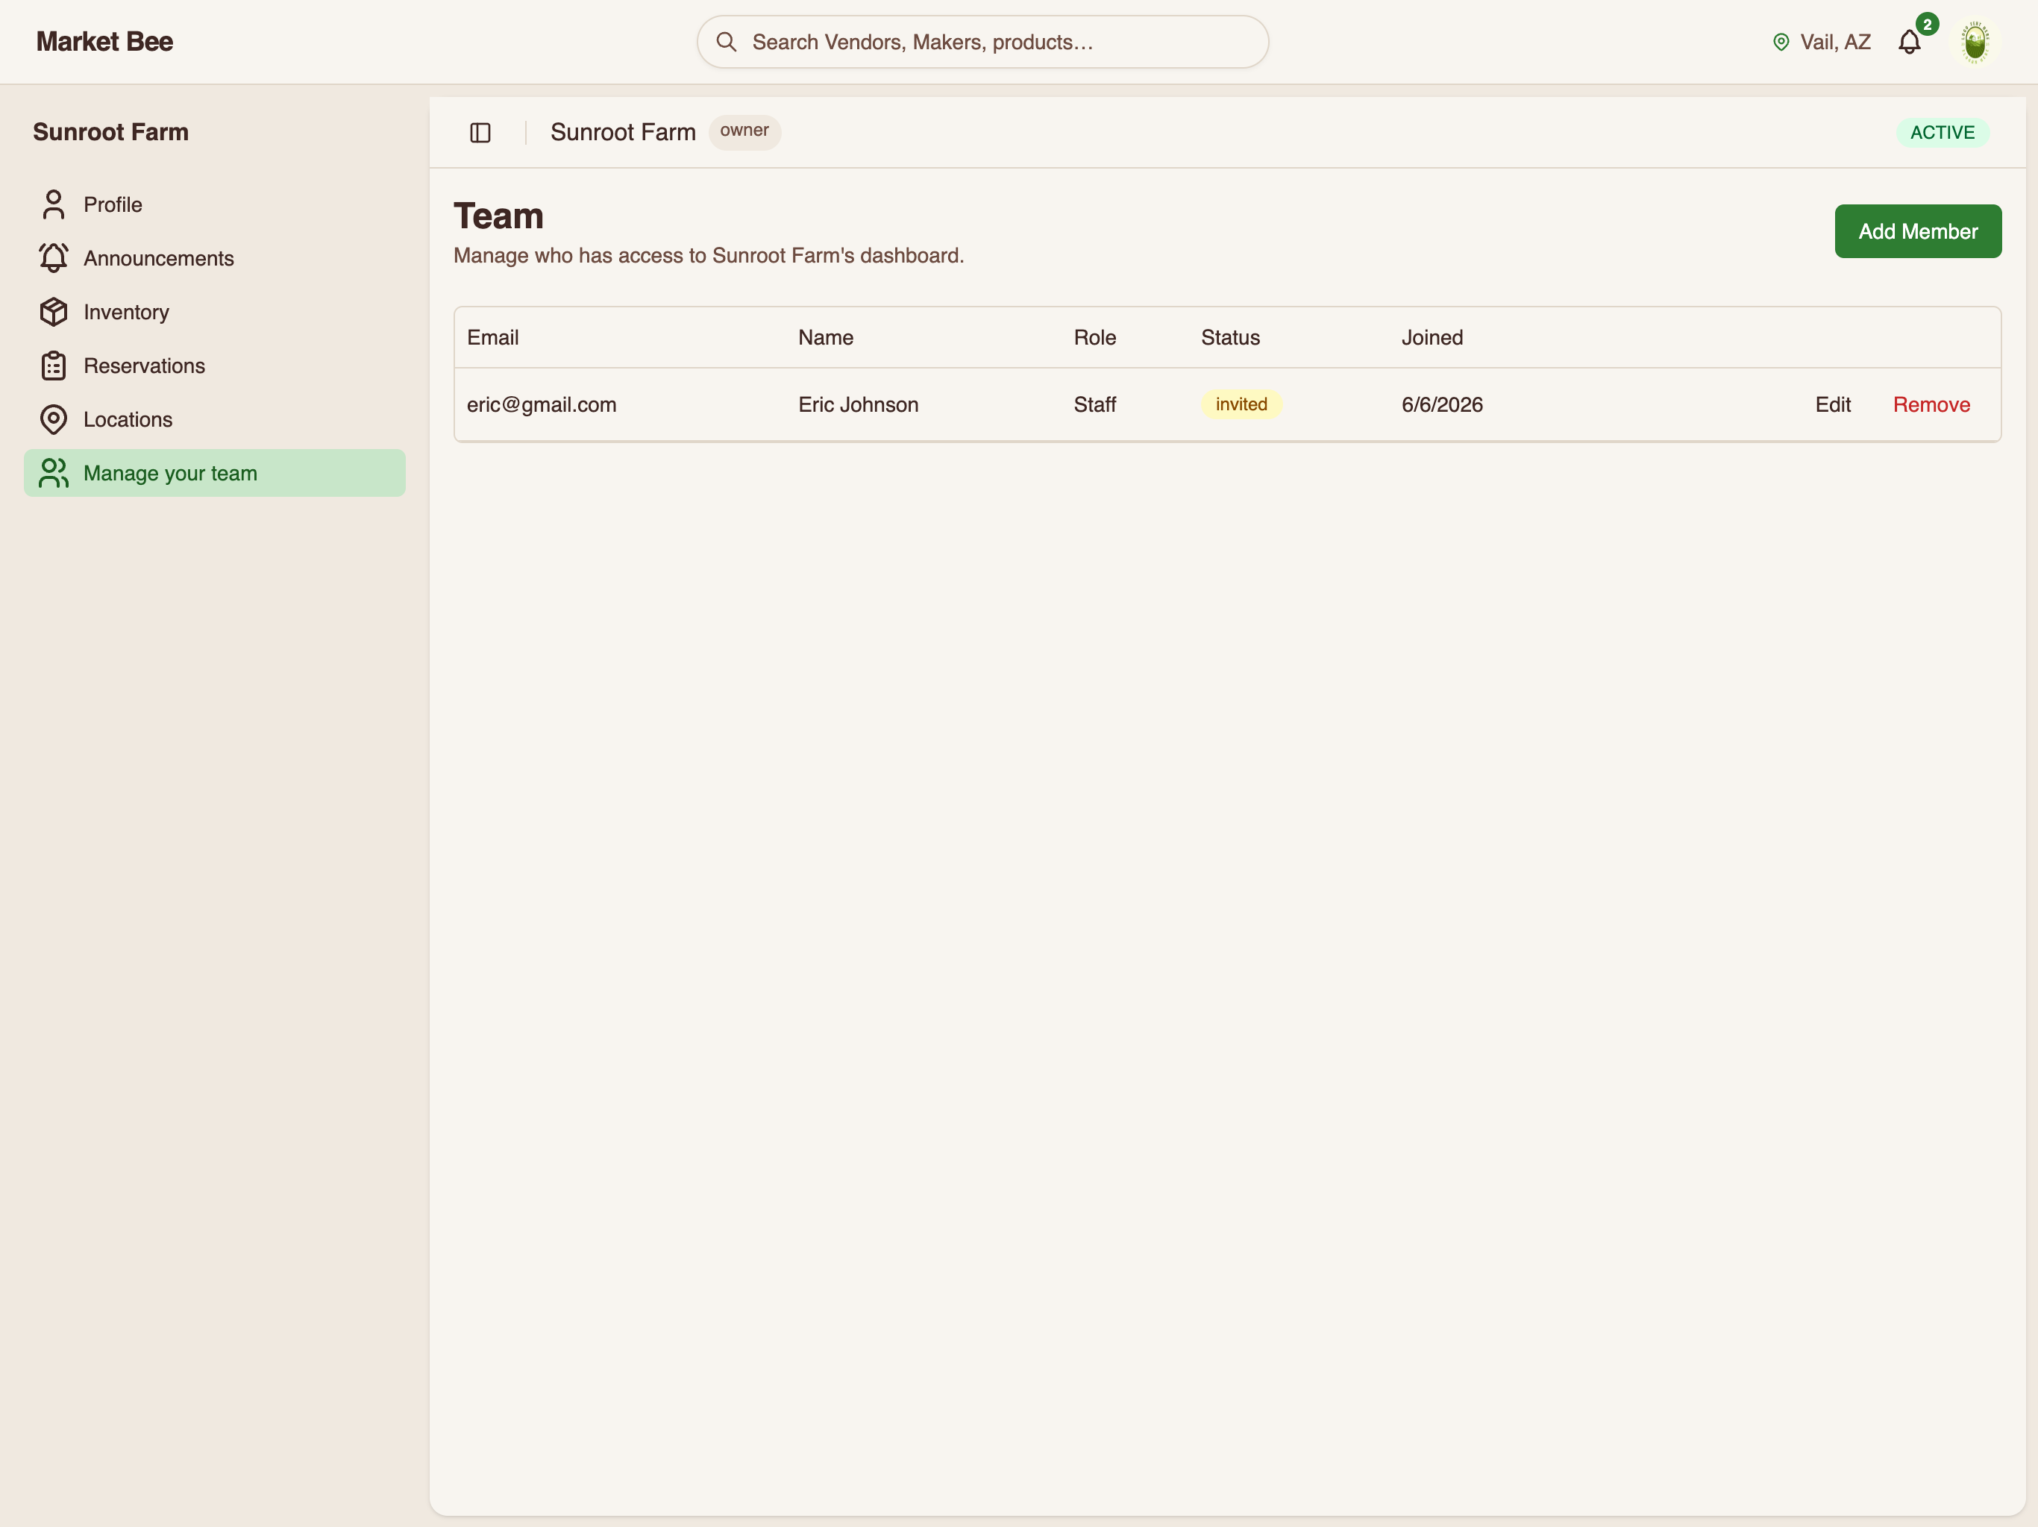Screen dimensions: 2038x1527
Task: Change location Vail, AZ
Action: click(x=1822, y=42)
